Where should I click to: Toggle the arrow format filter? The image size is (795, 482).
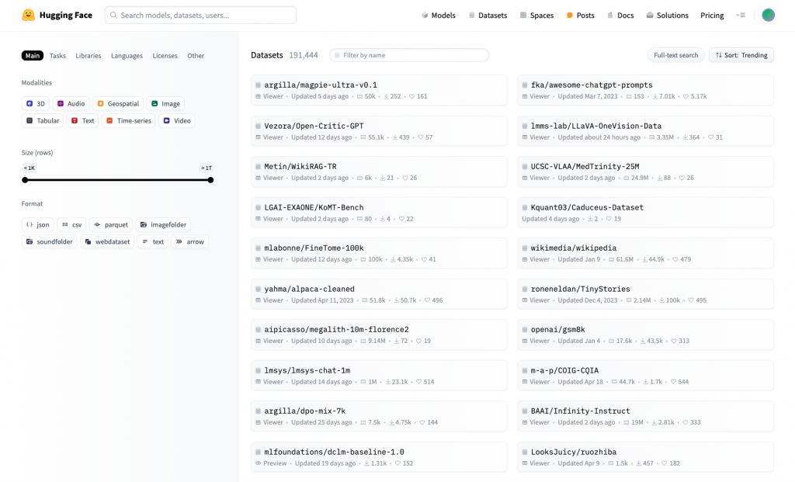point(190,241)
